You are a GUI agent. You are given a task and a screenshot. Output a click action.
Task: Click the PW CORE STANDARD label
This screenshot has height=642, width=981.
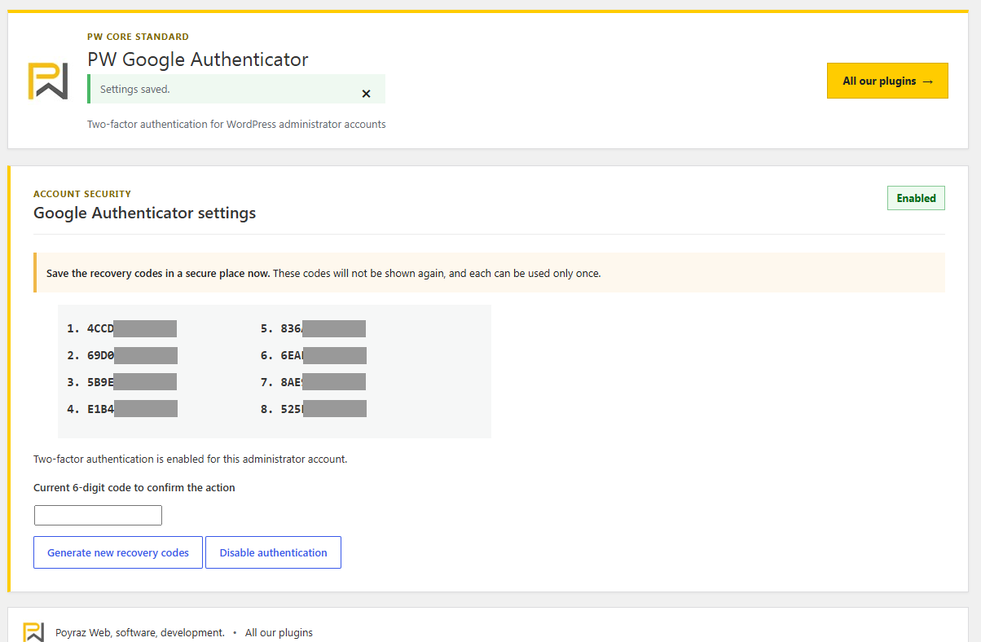coord(138,37)
